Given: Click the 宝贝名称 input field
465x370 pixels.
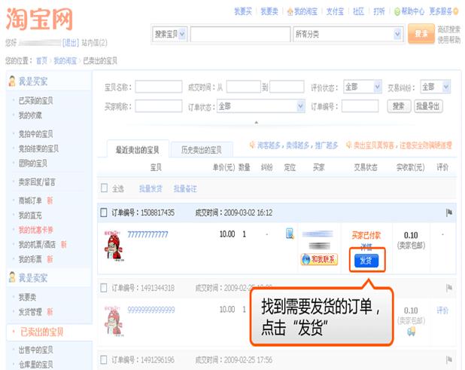Looking at the screenshot, I should click(159, 87).
